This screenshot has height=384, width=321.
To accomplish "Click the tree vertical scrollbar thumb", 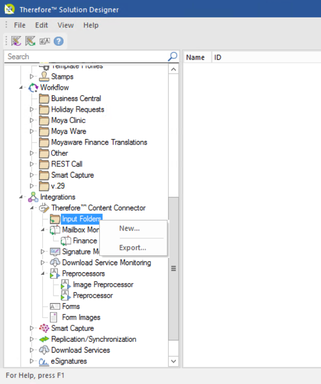I will click(174, 268).
